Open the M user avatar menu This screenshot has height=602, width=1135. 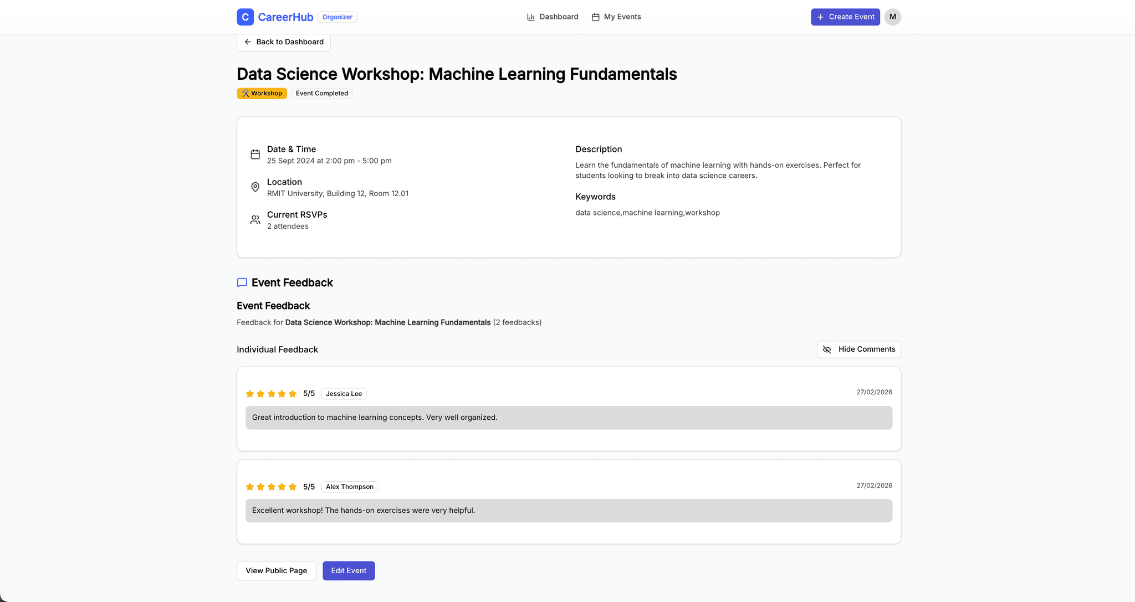(892, 17)
